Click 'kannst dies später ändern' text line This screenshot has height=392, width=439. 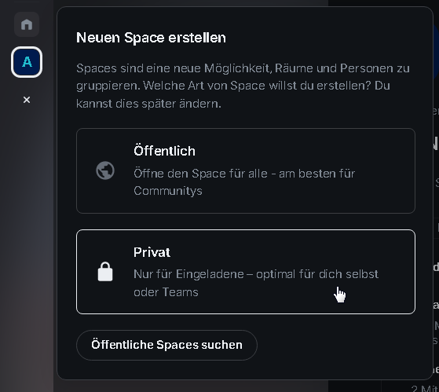(x=148, y=104)
